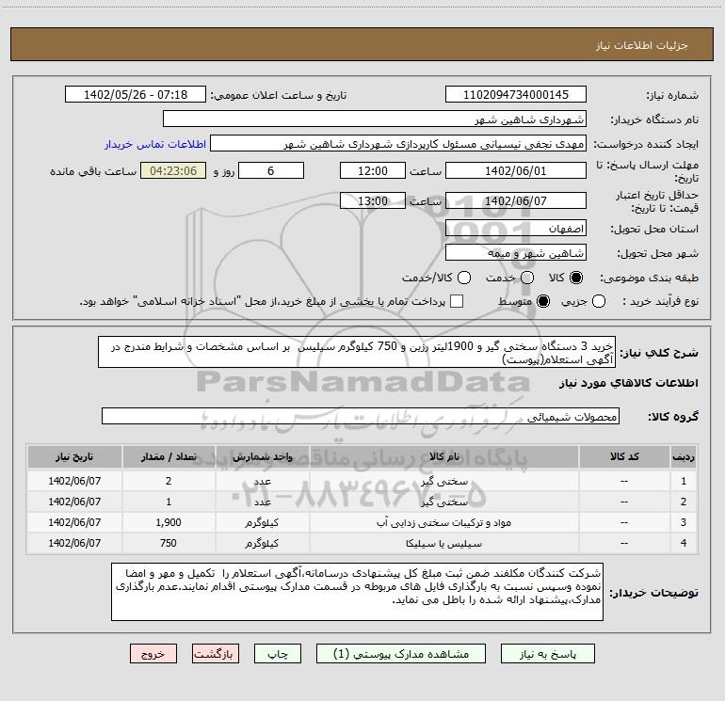Viewport: 725px width, 701px height.
Task: Click the validity time field 13:00
Action: (x=373, y=200)
